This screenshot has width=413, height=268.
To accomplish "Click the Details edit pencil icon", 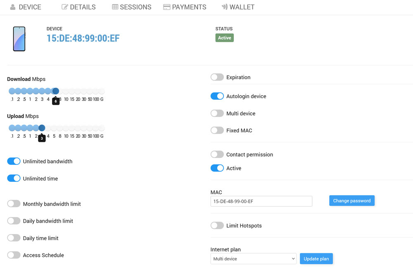I will [x=65, y=7].
